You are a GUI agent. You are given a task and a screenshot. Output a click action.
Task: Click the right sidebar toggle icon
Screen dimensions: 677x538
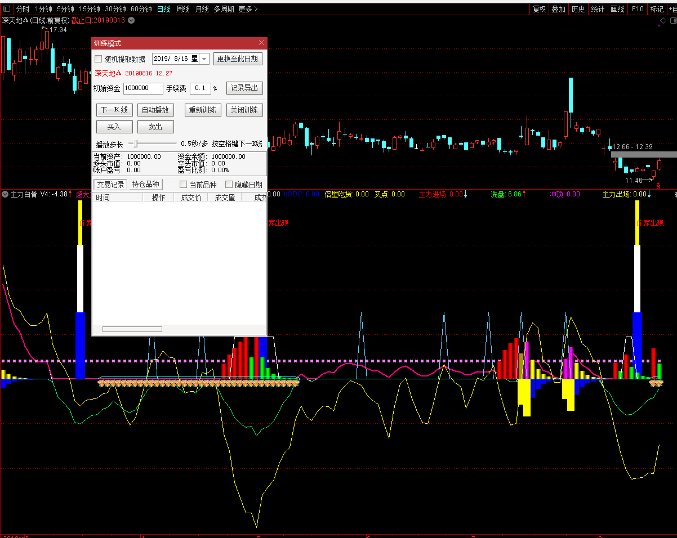tap(672, 21)
